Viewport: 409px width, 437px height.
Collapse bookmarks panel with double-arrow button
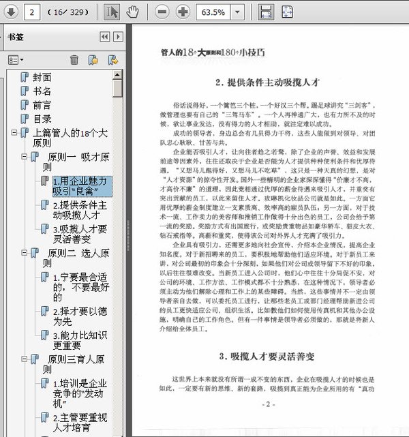pyautogui.click(x=105, y=37)
